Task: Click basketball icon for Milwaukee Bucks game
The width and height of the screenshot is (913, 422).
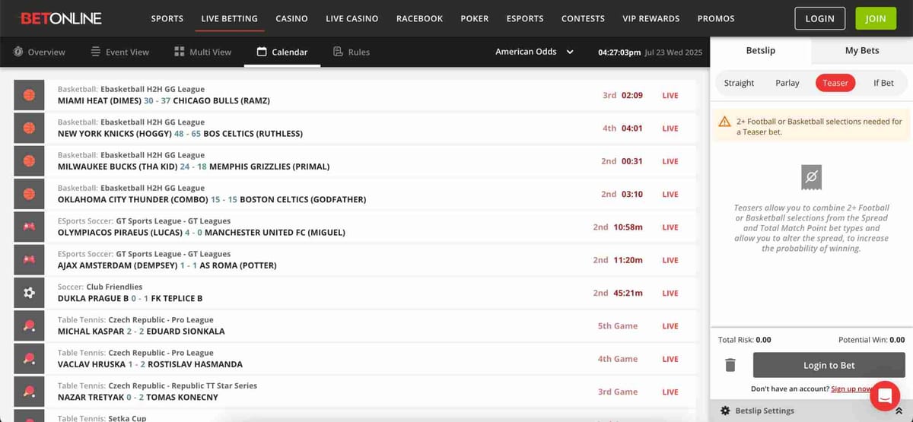Action: click(x=30, y=161)
